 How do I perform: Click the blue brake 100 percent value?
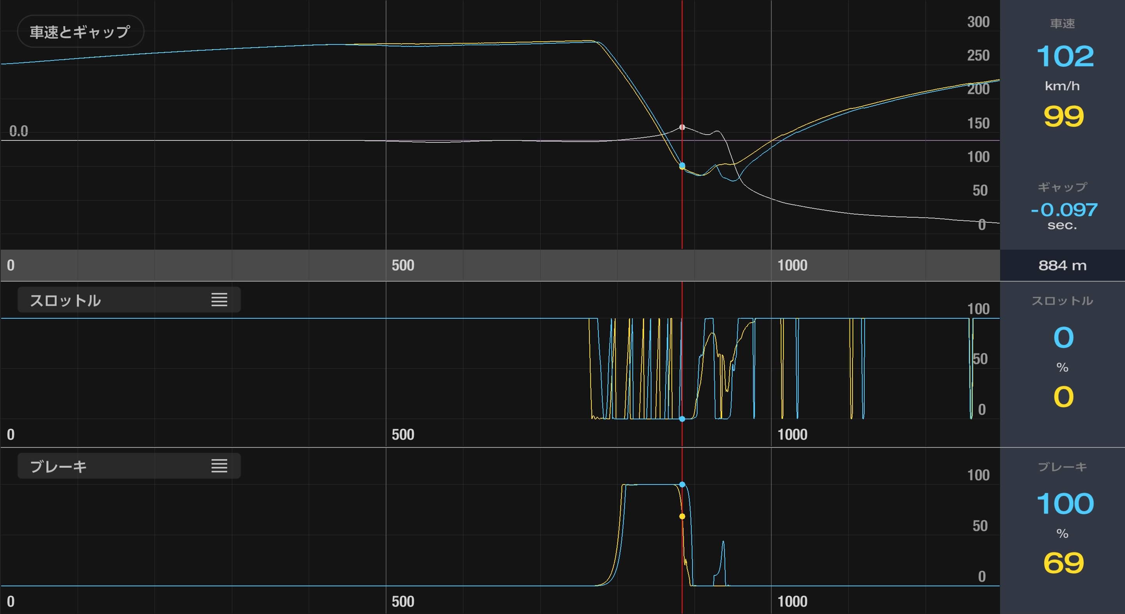(1065, 504)
